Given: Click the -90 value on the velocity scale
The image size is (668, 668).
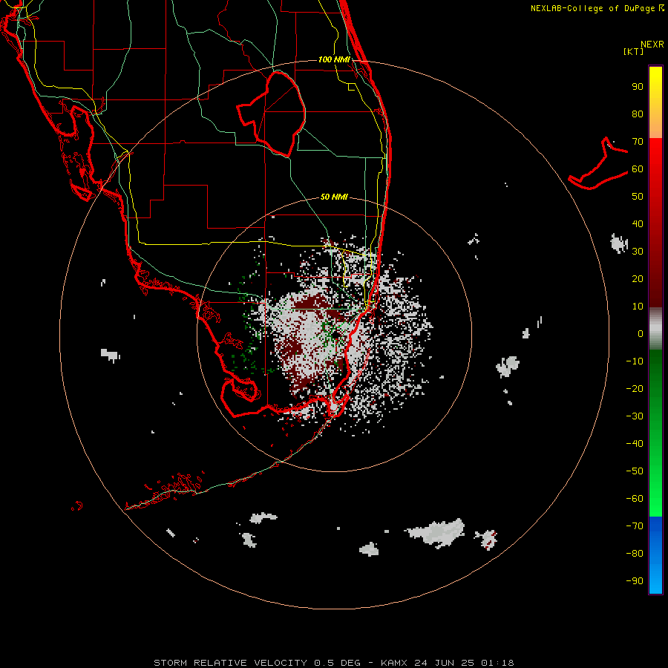Looking at the screenshot, I should pyautogui.click(x=635, y=581).
